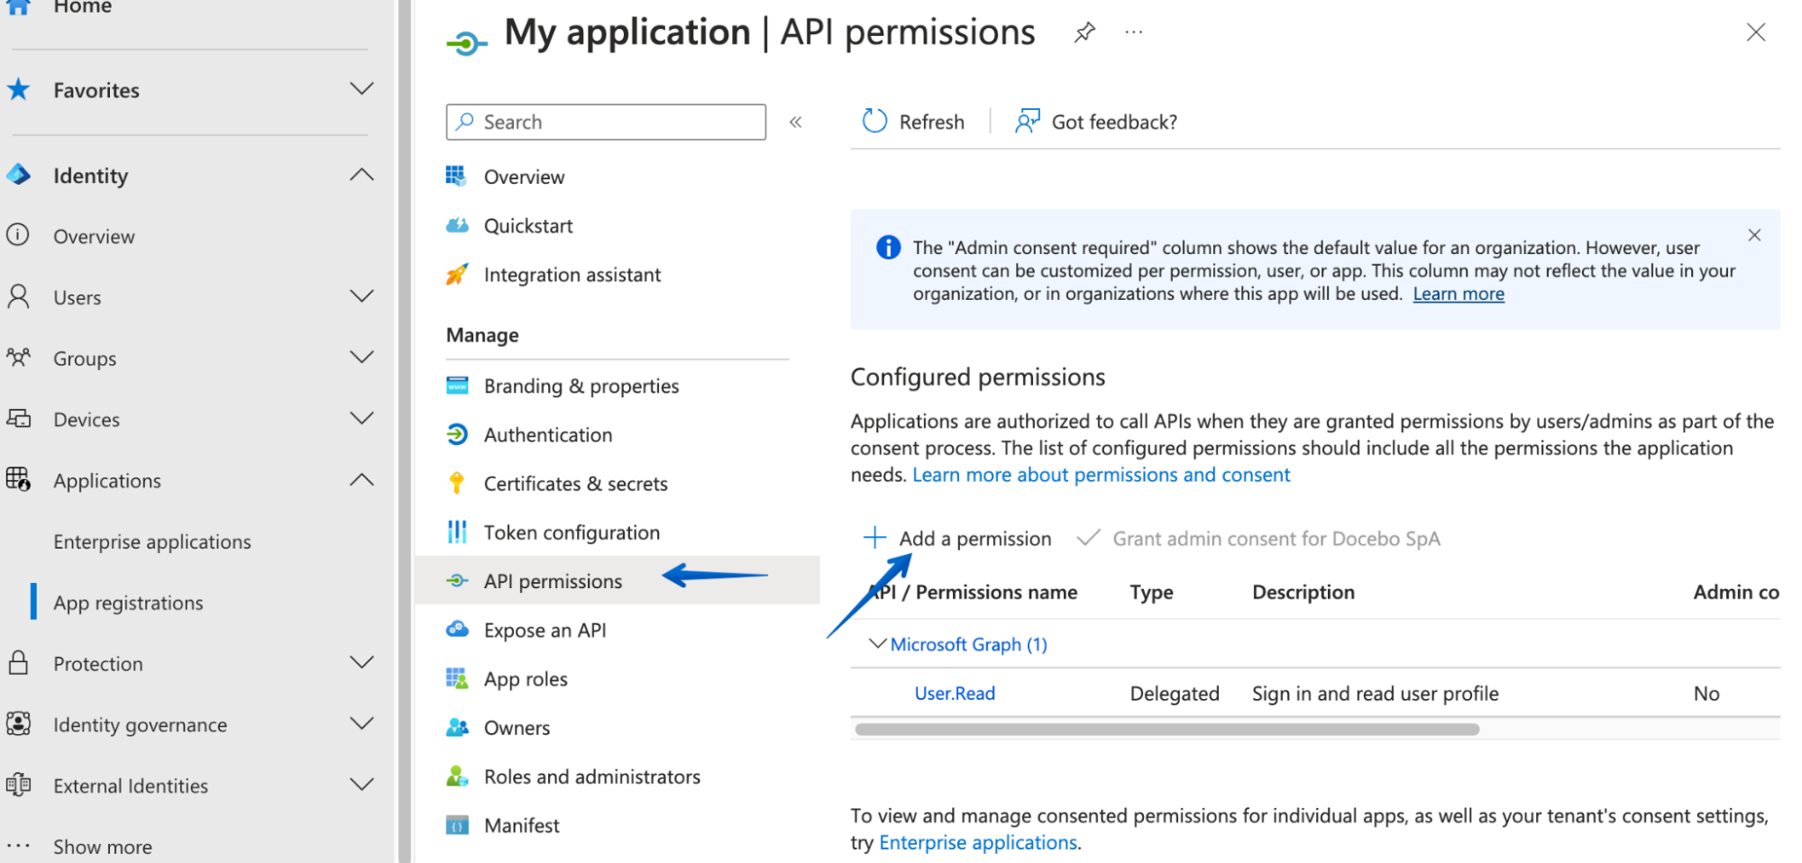Image resolution: width=1802 pixels, height=863 pixels.
Task: Open the Authentication section
Action: (547, 434)
